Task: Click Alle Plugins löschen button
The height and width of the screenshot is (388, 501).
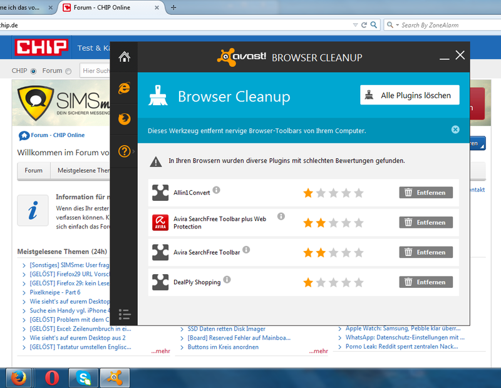Action: coord(410,95)
